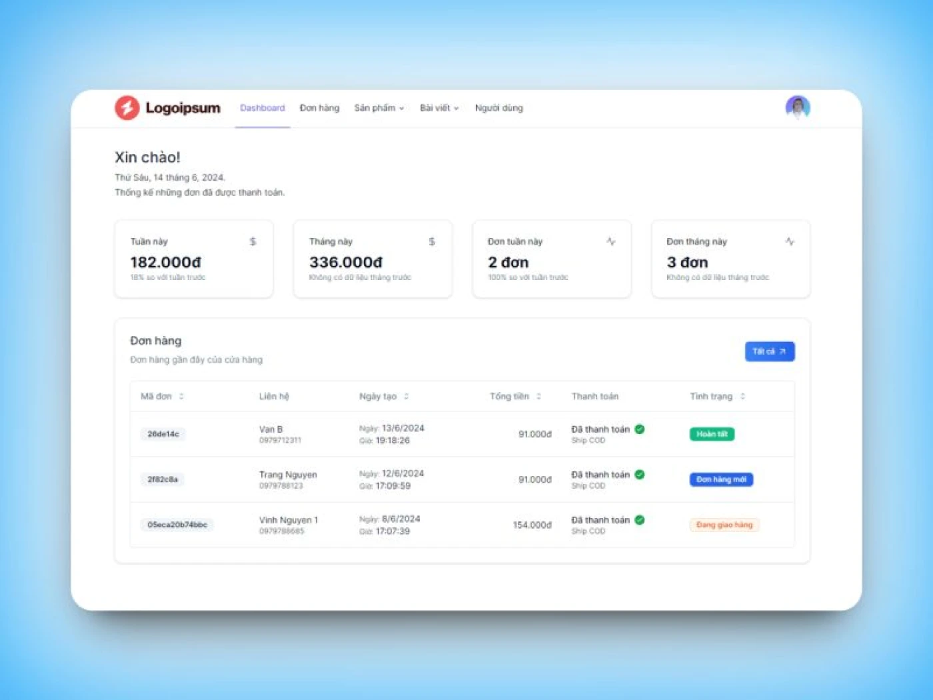Switch to the Dashboard tab
This screenshot has width=933, height=700.
click(262, 108)
